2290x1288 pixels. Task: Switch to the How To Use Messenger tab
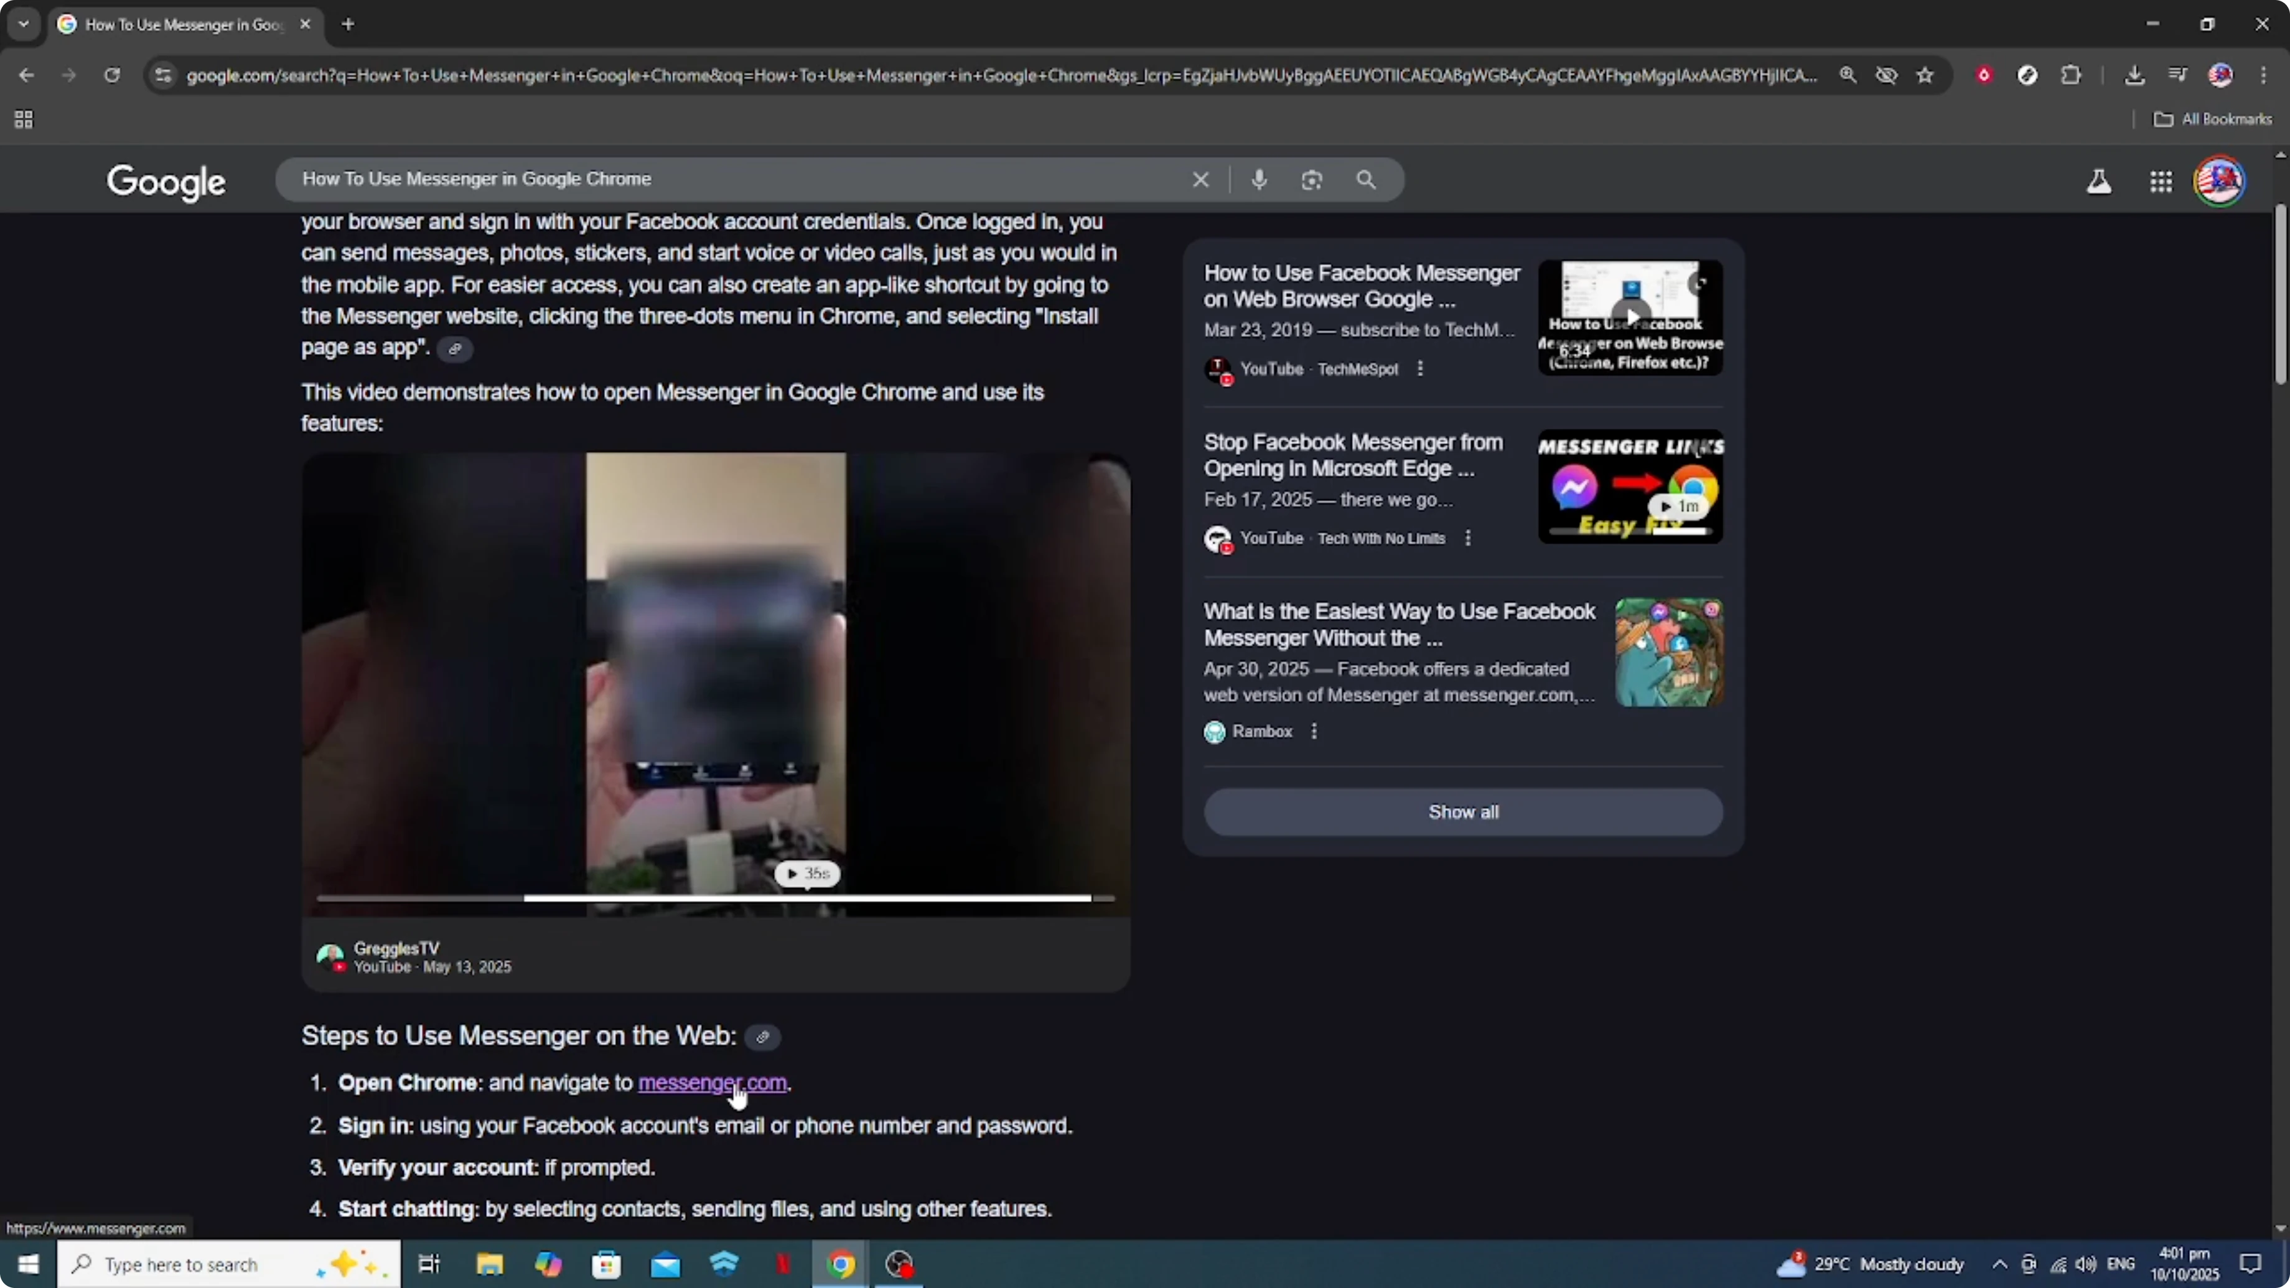pyautogui.click(x=174, y=25)
